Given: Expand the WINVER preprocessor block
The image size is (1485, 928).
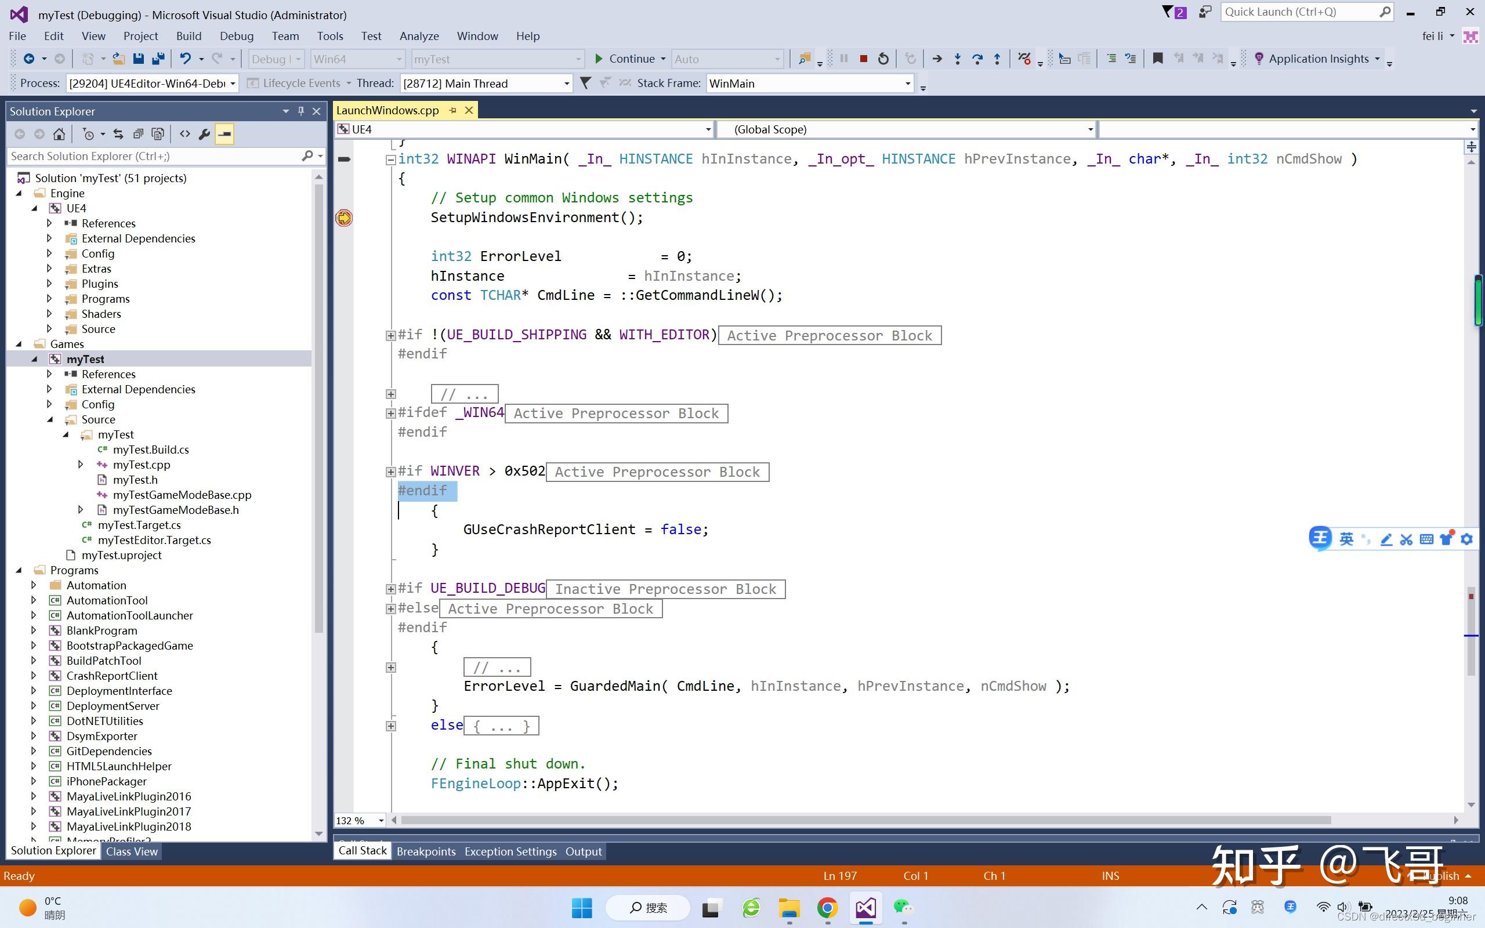Looking at the screenshot, I should pos(390,472).
